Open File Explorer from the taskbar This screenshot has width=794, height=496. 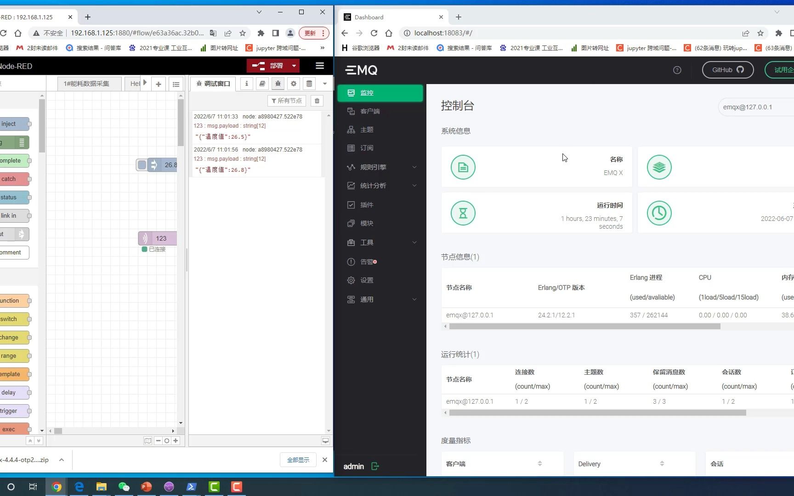point(102,487)
